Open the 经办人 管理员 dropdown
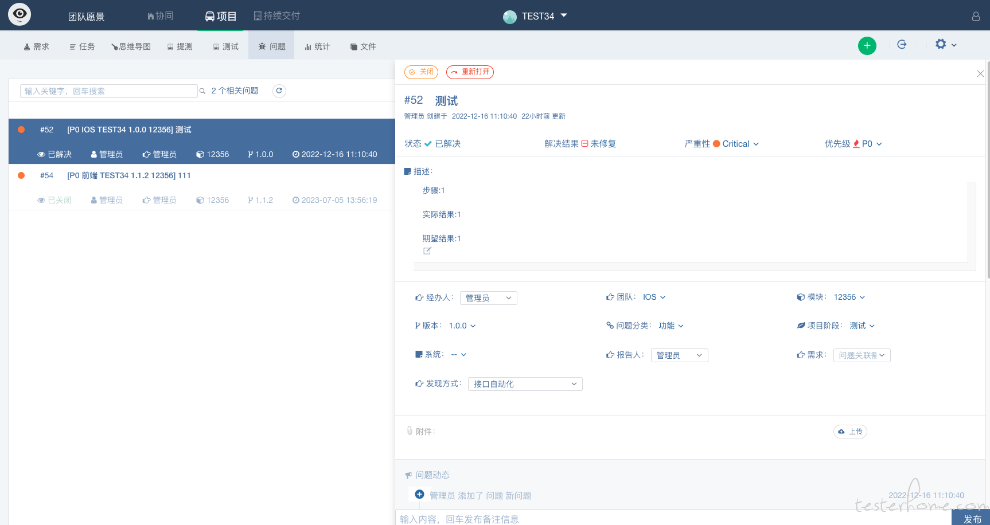The width and height of the screenshot is (990, 525). pyautogui.click(x=489, y=298)
